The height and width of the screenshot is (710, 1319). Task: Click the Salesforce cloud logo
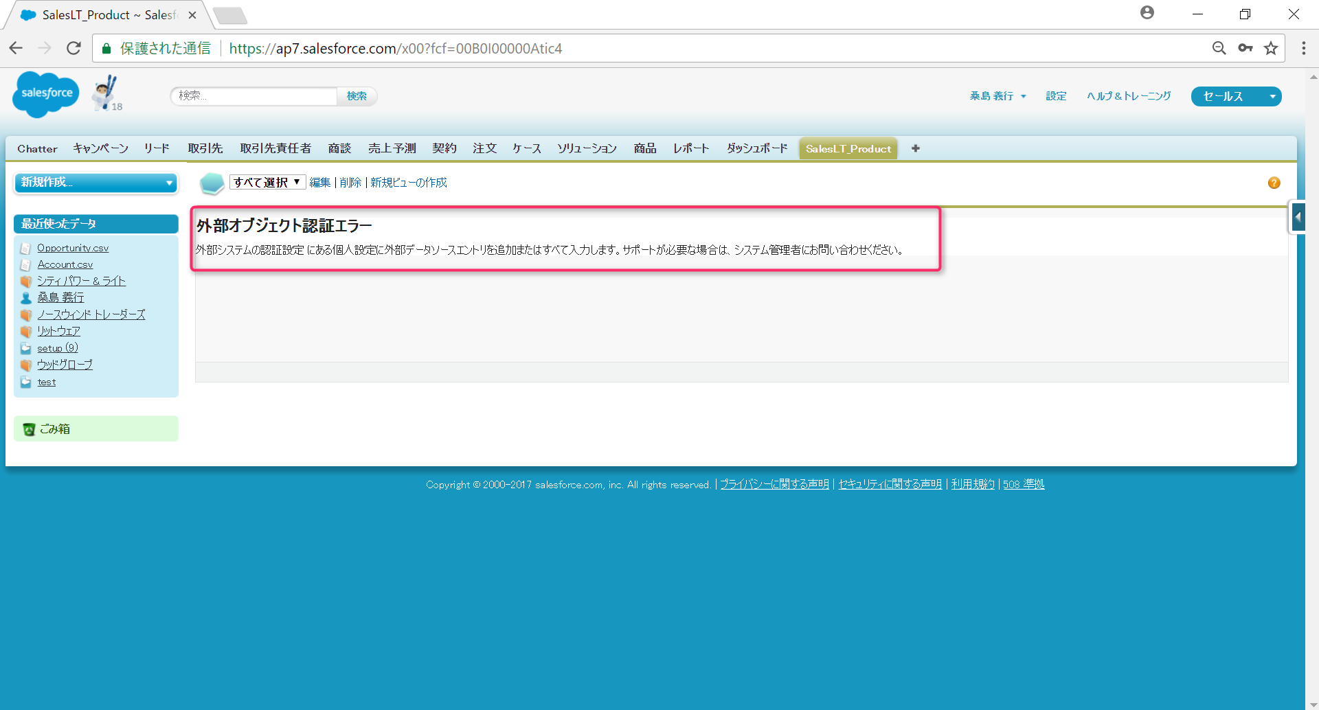click(45, 94)
